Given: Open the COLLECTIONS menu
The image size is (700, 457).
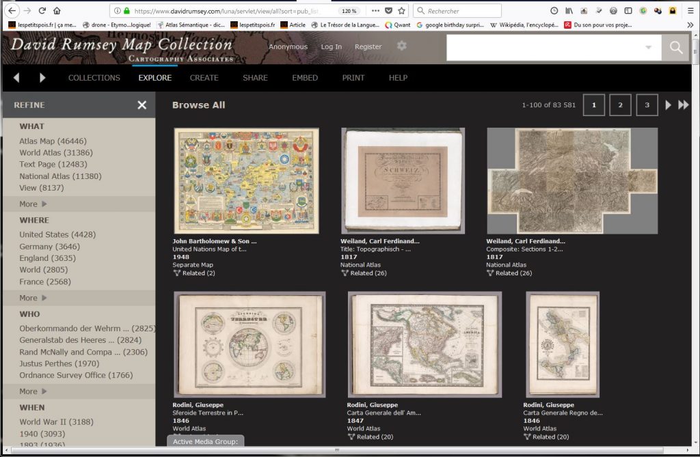Looking at the screenshot, I should point(94,78).
